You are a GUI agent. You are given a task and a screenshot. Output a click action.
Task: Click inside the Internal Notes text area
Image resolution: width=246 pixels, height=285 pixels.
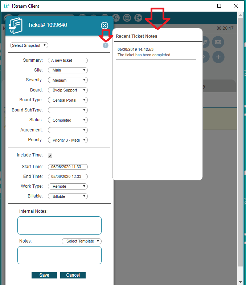click(60, 225)
